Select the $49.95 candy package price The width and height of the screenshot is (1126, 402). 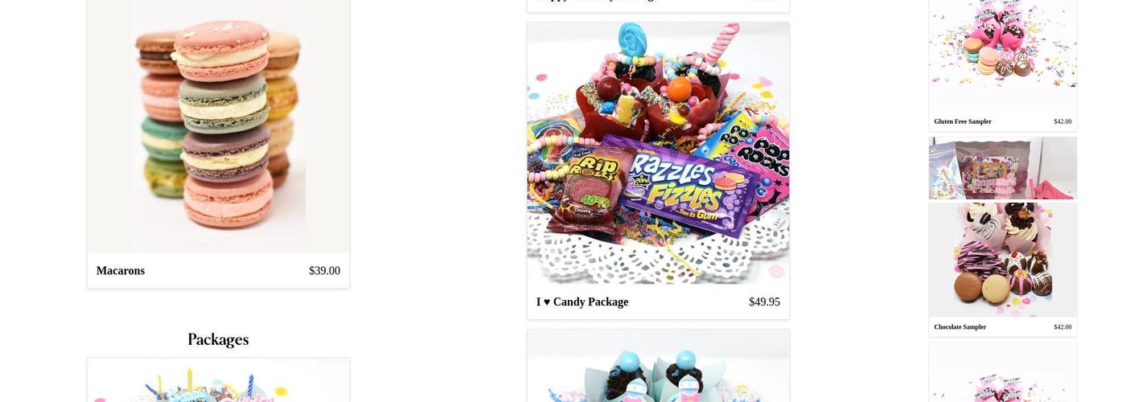[764, 302]
